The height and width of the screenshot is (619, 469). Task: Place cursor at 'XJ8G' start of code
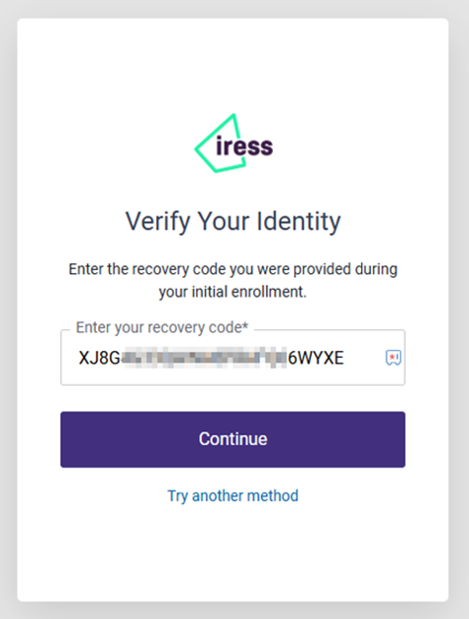tap(79, 358)
